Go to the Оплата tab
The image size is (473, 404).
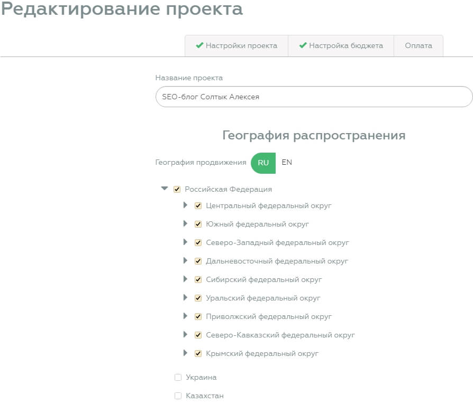[x=419, y=46]
